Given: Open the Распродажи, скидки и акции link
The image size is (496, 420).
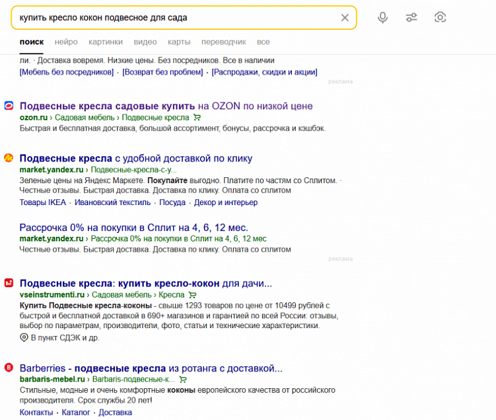Looking at the screenshot, I should click(264, 72).
